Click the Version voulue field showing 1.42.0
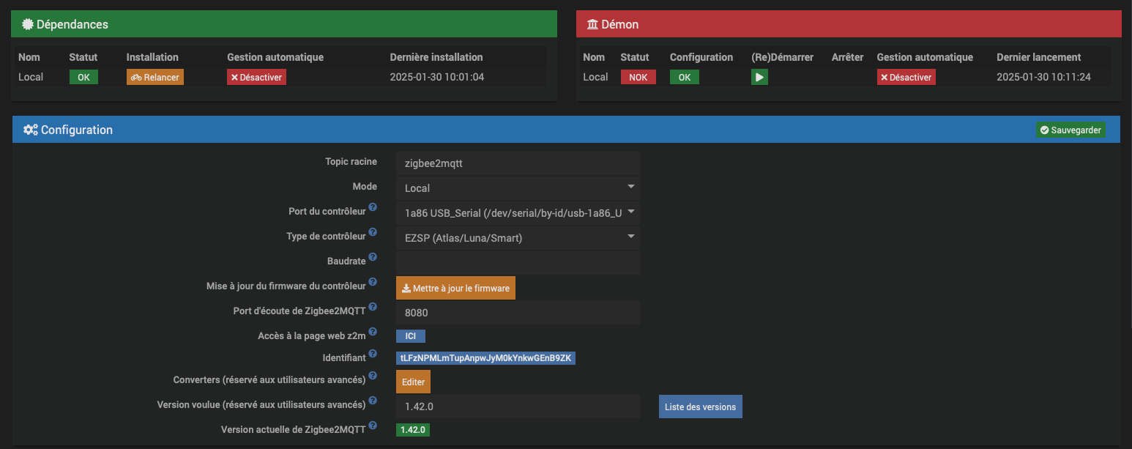Image resolution: width=1132 pixels, height=449 pixels. (x=518, y=407)
